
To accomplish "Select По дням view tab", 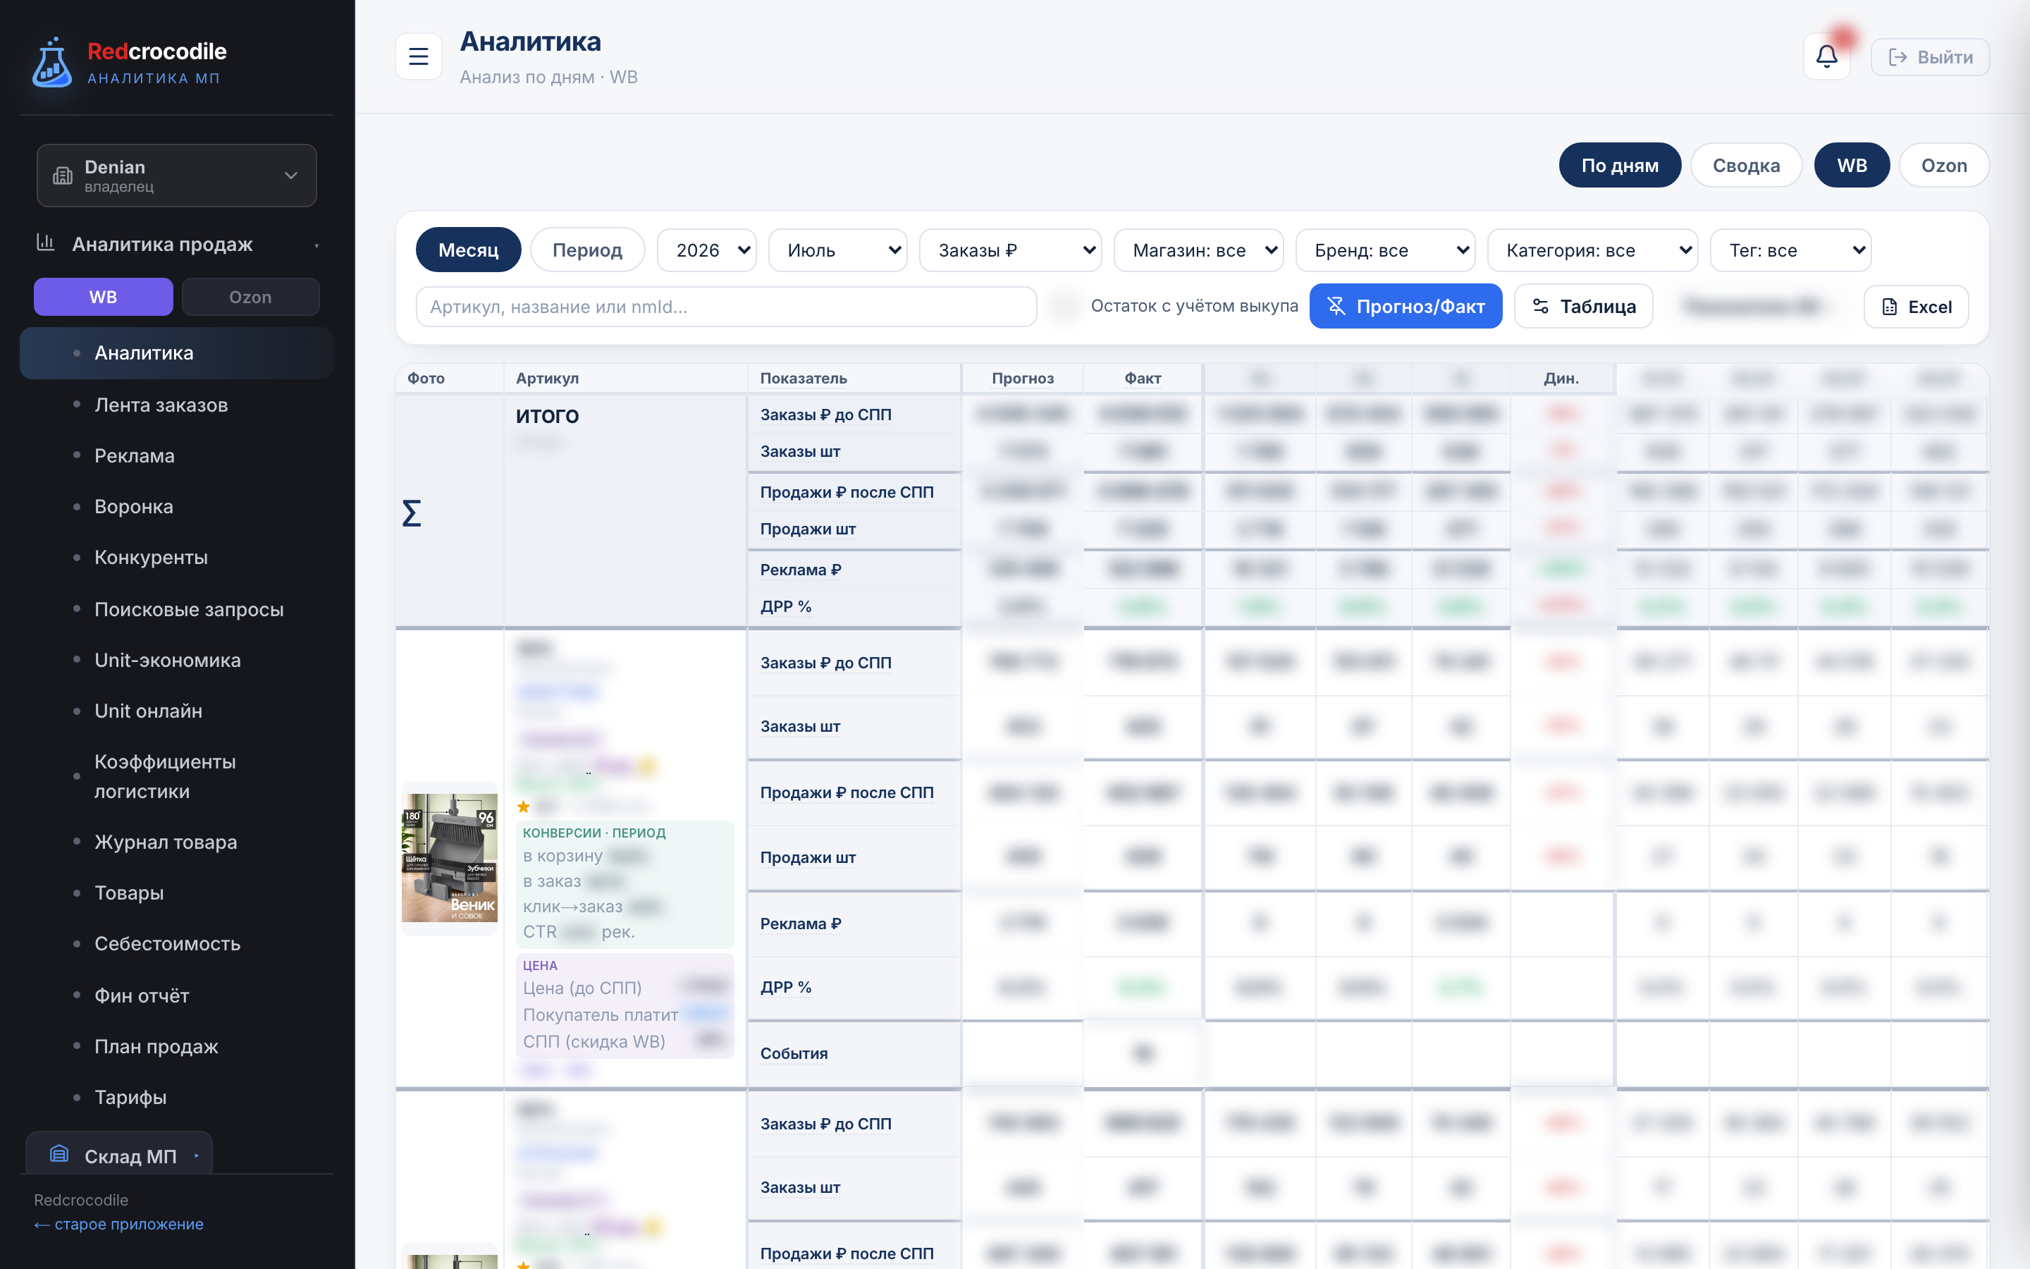I will pos(1620,166).
